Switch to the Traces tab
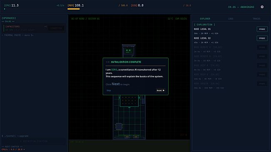 click(256, 19)
